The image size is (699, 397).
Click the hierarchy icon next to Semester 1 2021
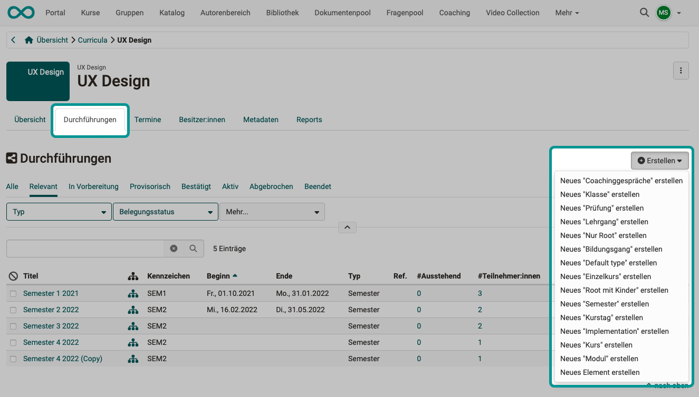[x=133, y=293]
